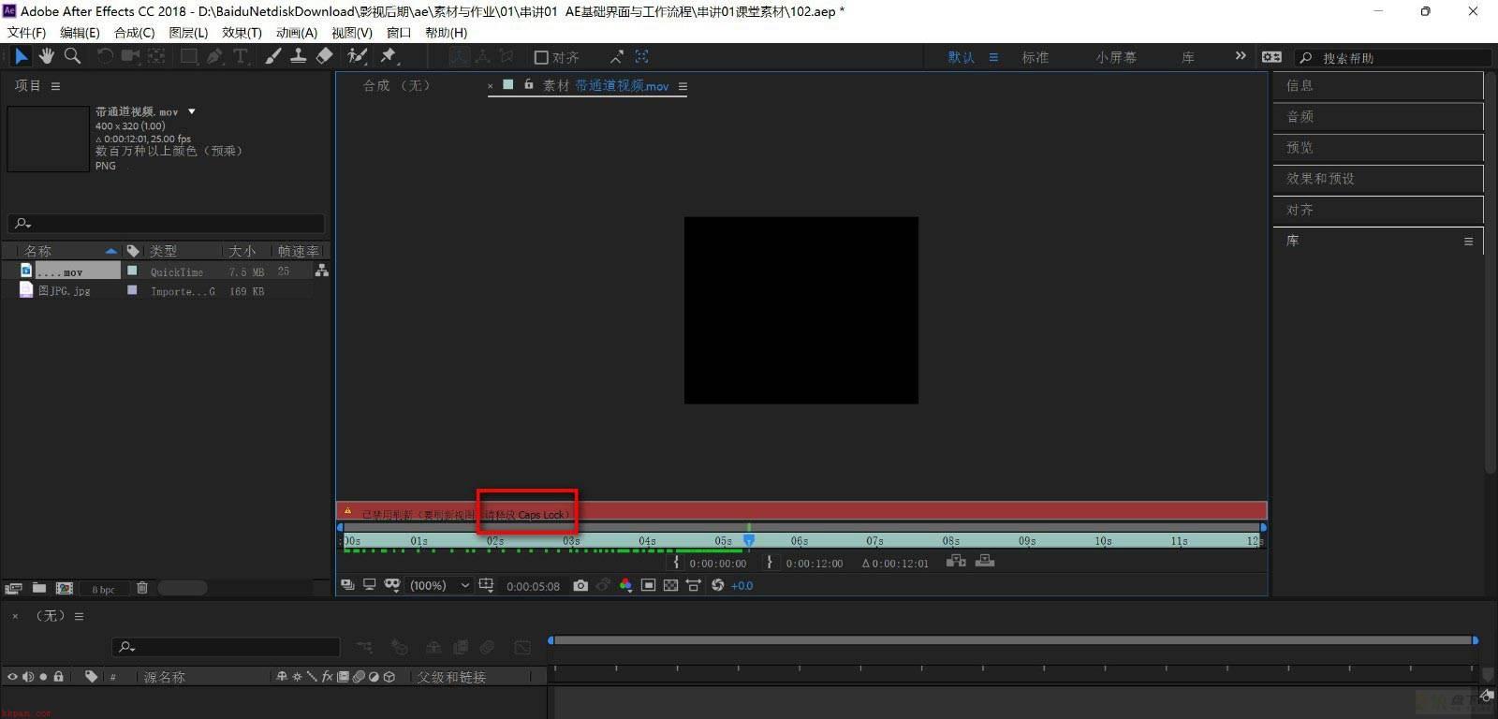
Task: Select the Pen tool
Action: (x=214, y=56)
